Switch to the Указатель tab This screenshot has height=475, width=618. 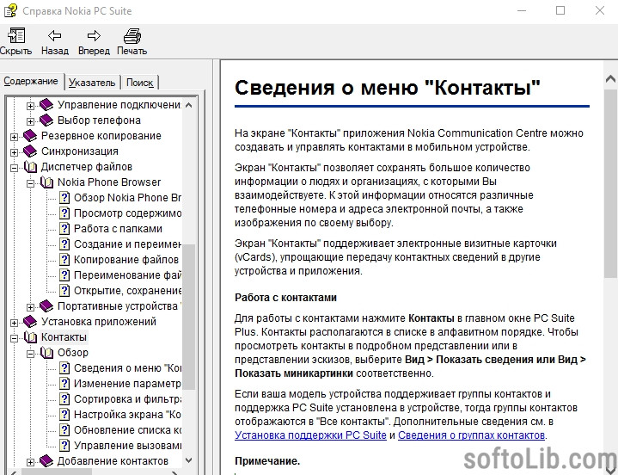pyautogui.click(x=92, y=83)
